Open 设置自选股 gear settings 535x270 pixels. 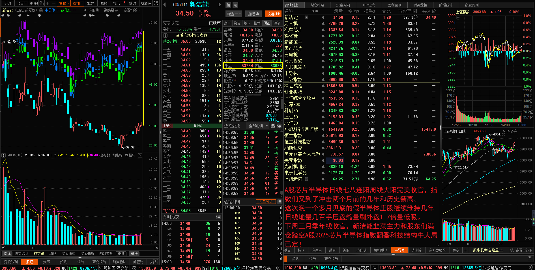pos(512,250)
